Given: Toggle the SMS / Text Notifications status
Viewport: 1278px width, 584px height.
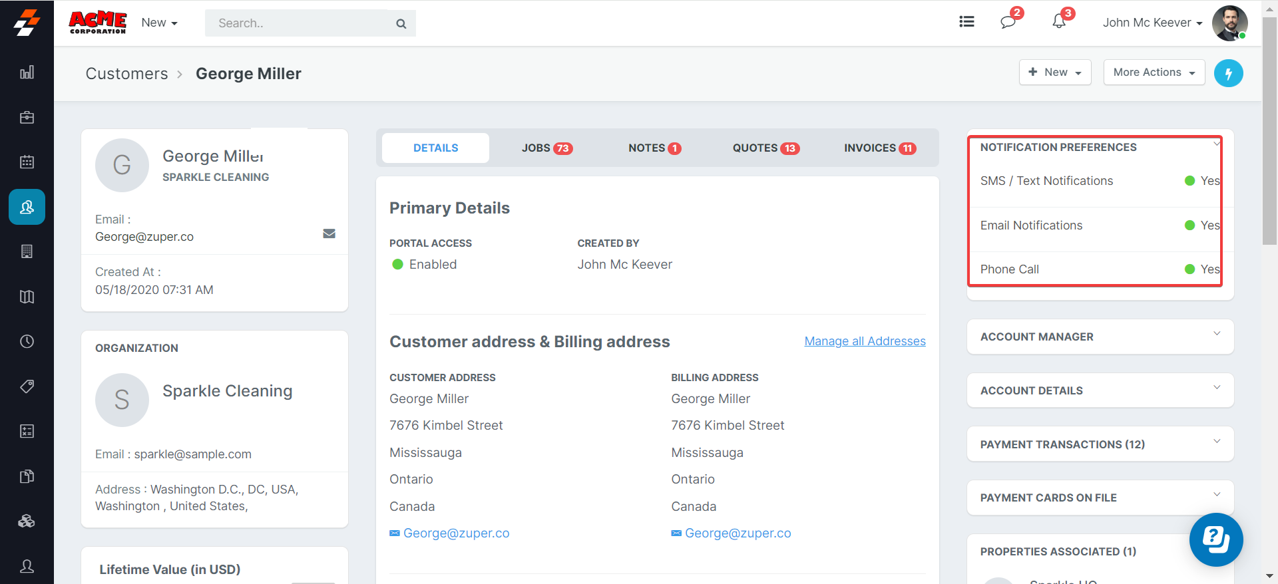Looking at the screenshot, I should tap(1201, 181).
